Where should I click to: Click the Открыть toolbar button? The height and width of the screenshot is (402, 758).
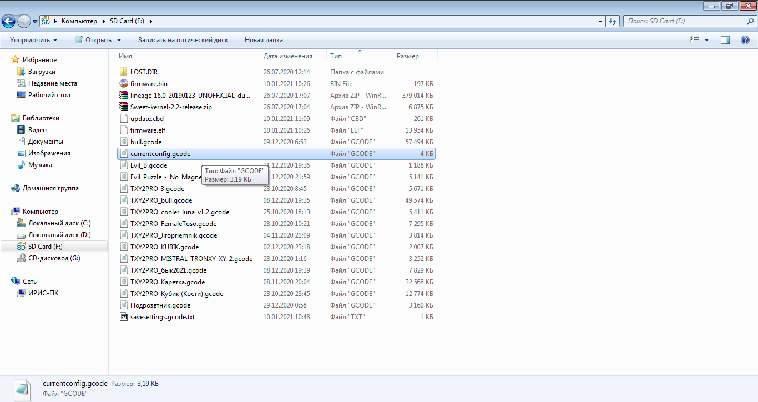click(x=93, y=40)
